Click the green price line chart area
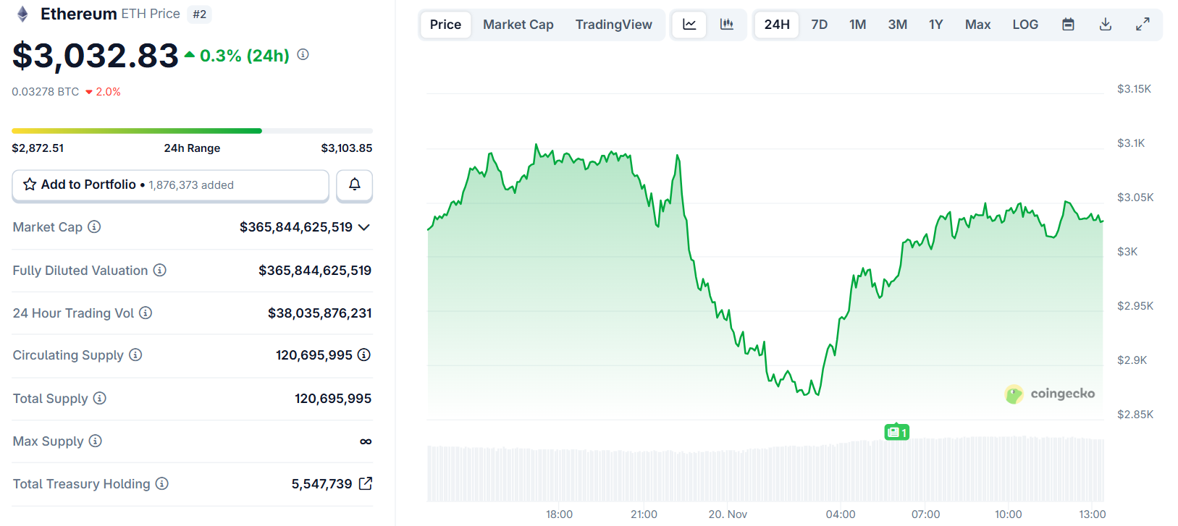 click(x=765, y=282)
